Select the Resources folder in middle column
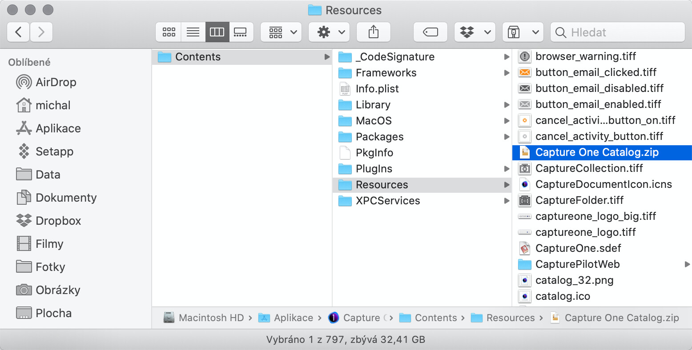The width and height of the screenshot is (692, 350). tap(422, 185)
